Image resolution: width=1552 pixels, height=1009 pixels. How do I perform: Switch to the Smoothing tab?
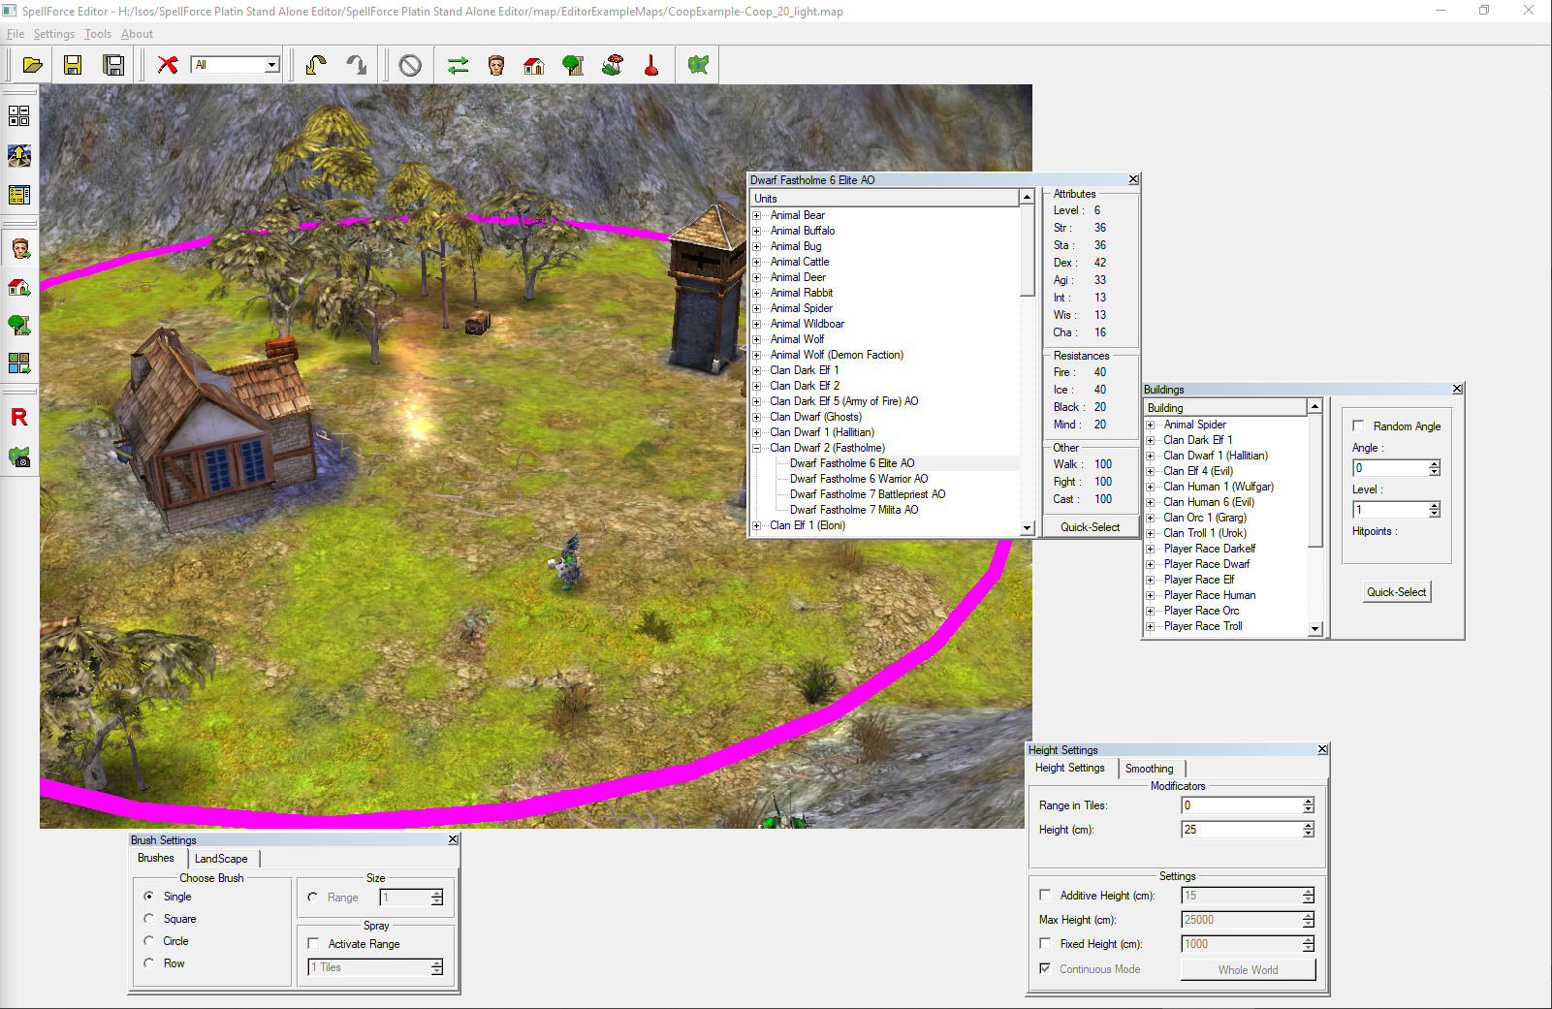(1150, 769)
